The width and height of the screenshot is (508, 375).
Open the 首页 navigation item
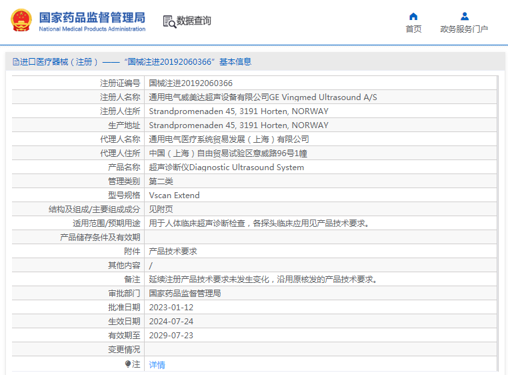pyautogui.click(x=413, y=29)
